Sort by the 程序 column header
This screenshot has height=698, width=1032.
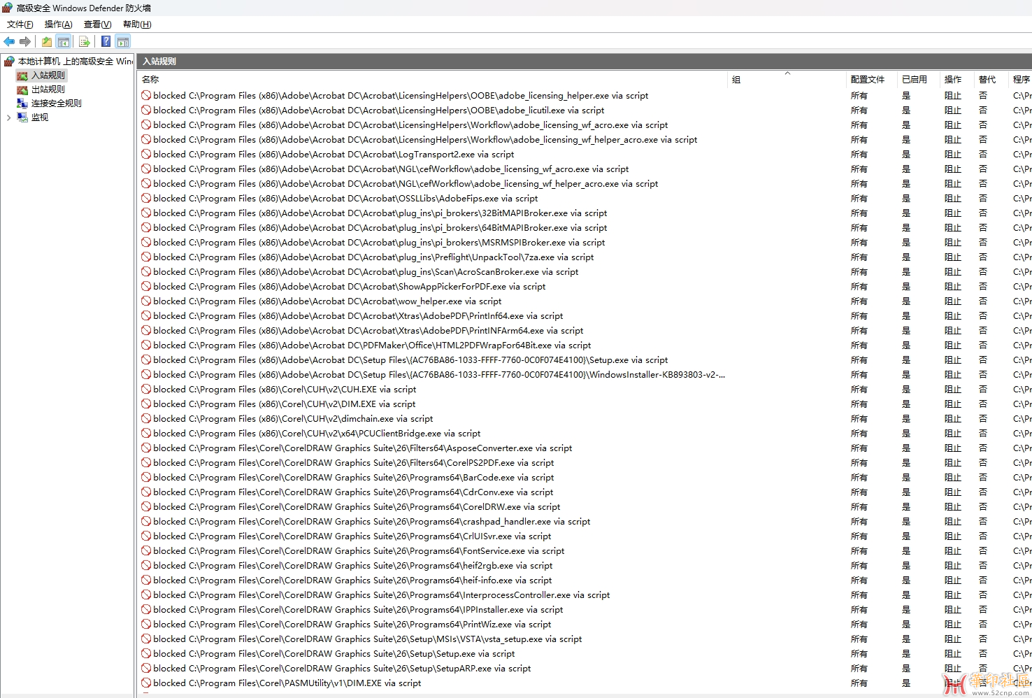pyautogui.click(x=1021, y=80)
